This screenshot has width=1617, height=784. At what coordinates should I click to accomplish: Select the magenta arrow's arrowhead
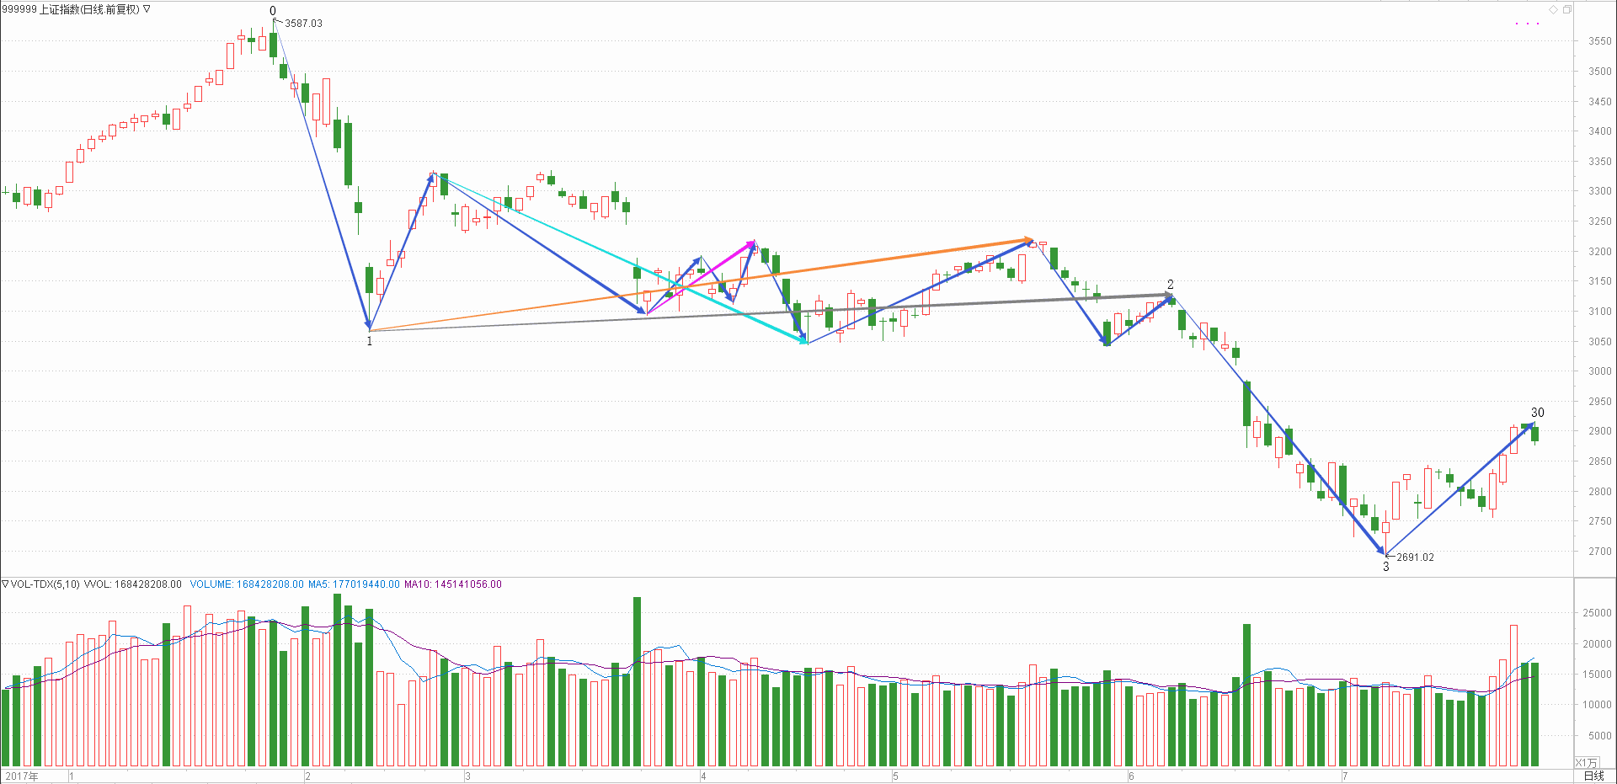click(750, 244)
